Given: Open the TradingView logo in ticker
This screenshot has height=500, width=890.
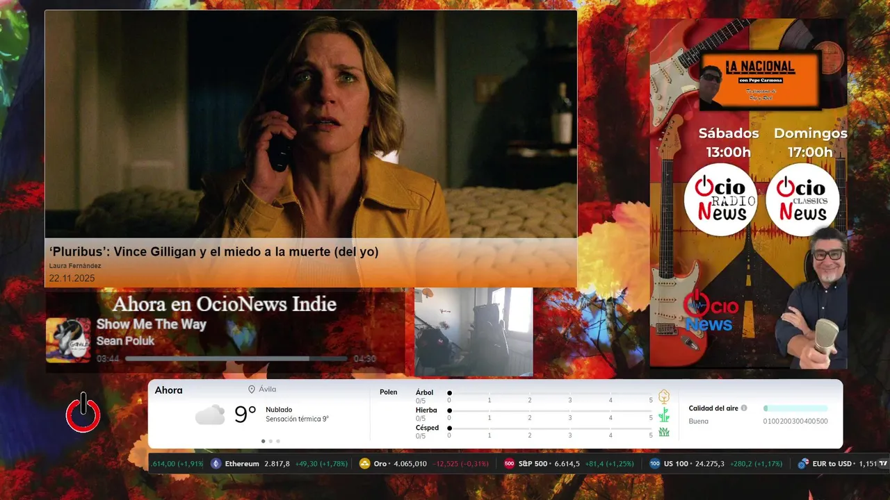Looking at the screenshot, I should tap(883, 463).
